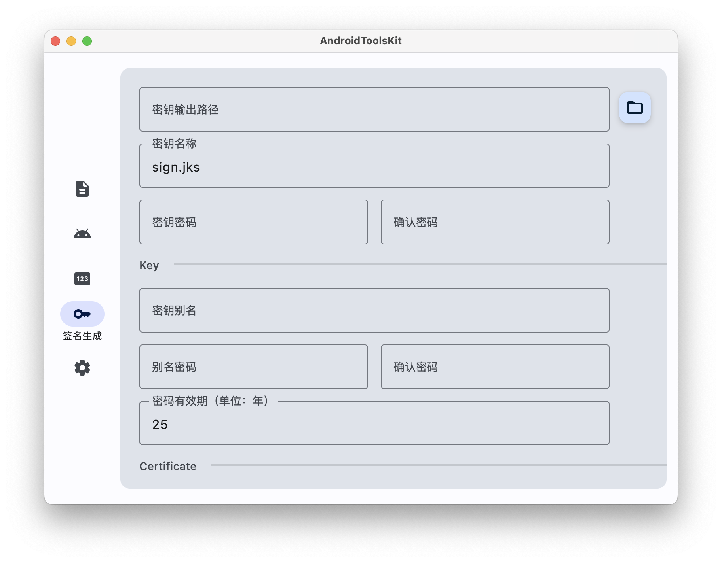Open the Android APK tool icon

(x=82, y=234)
